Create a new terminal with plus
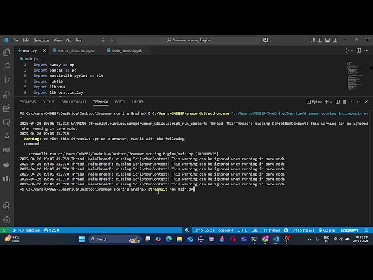The height and width of the screenshot is (280, 373). 326,102
